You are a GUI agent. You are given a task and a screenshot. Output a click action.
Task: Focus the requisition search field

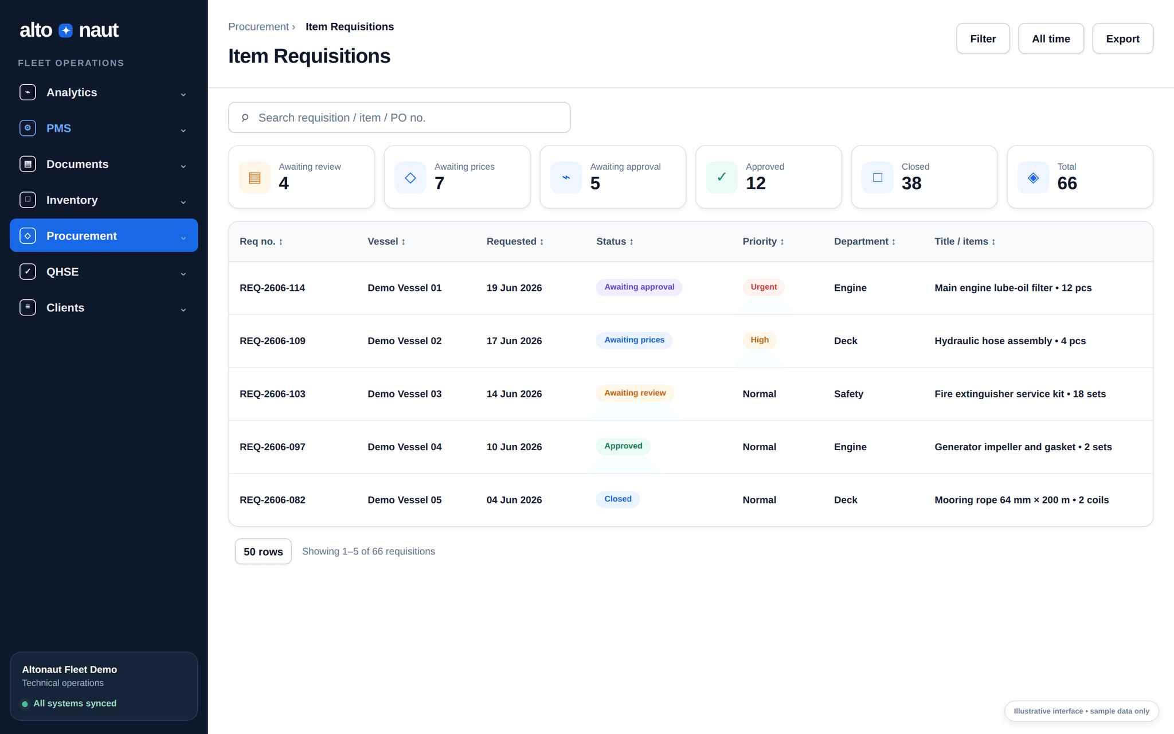[399, 118]
